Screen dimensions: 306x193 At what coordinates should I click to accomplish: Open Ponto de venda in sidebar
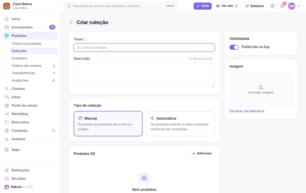30,105
